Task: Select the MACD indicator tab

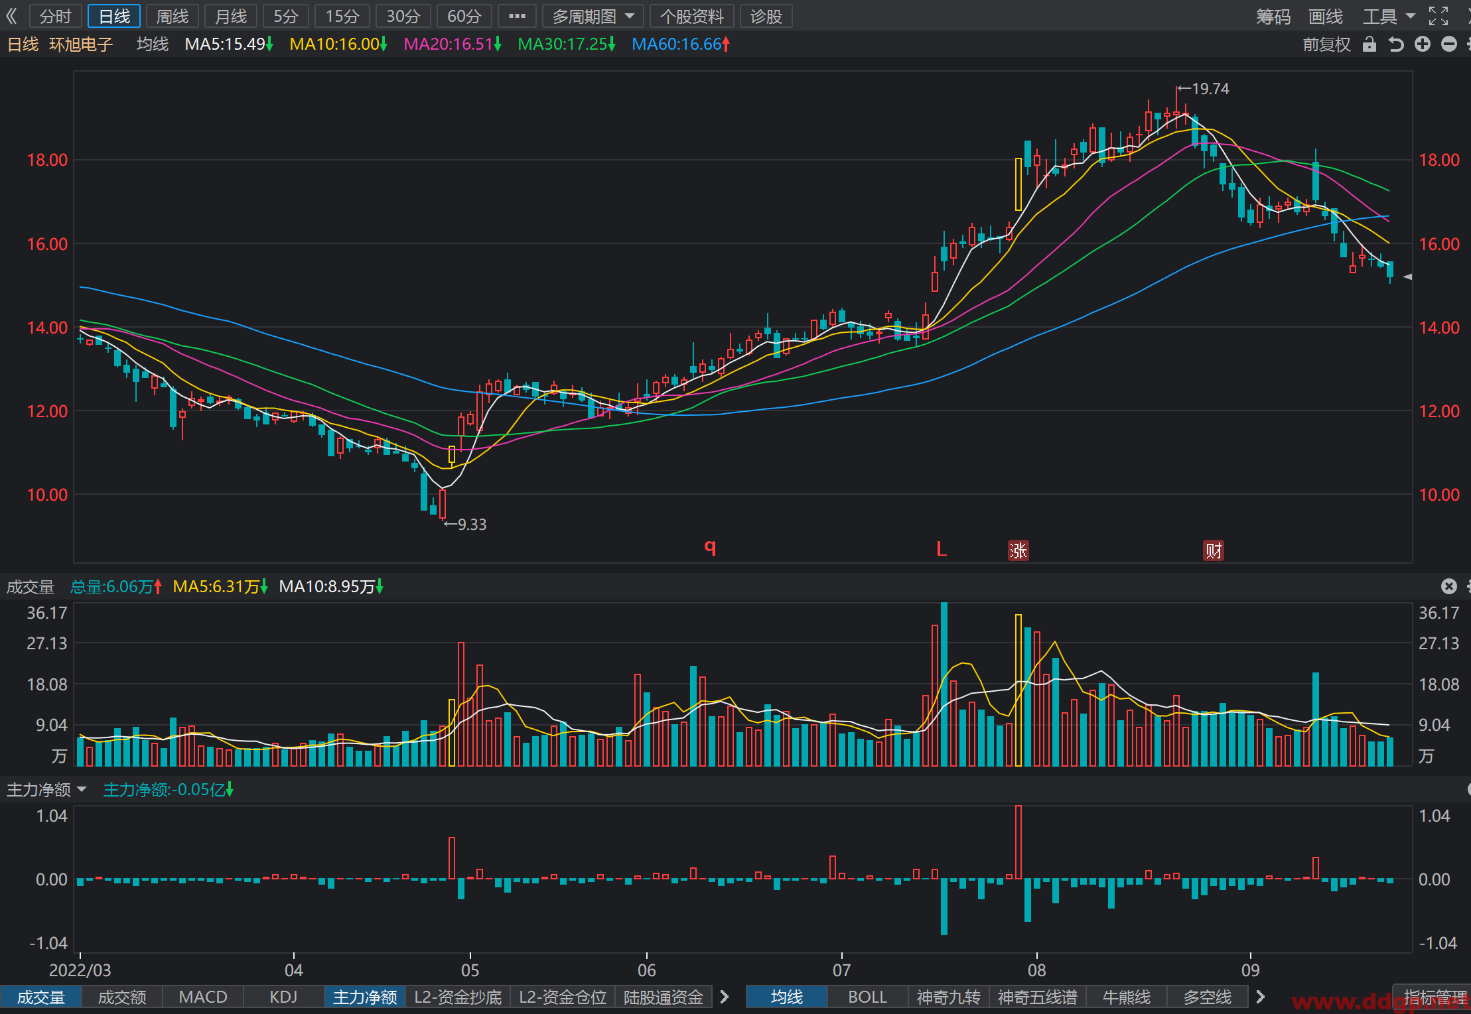Action: (x=203, y=997)
